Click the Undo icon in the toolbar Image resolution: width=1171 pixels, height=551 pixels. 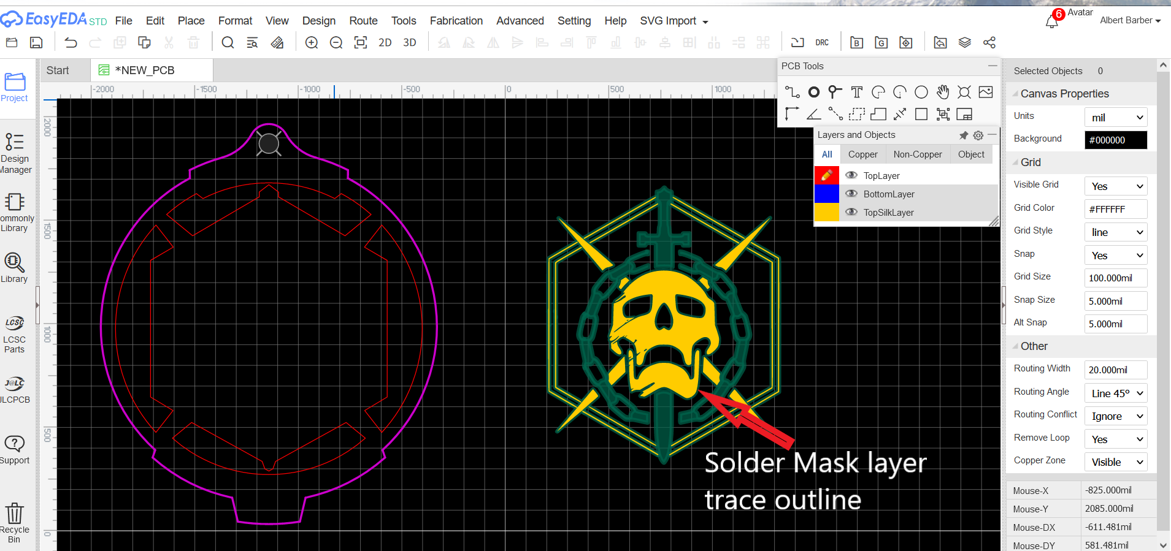(x=71, y=42)
